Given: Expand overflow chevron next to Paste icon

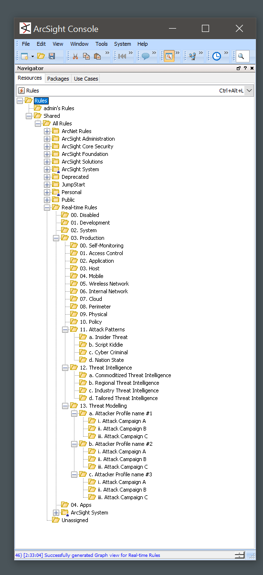Looking at the screenshot, I should click(107, 53).
